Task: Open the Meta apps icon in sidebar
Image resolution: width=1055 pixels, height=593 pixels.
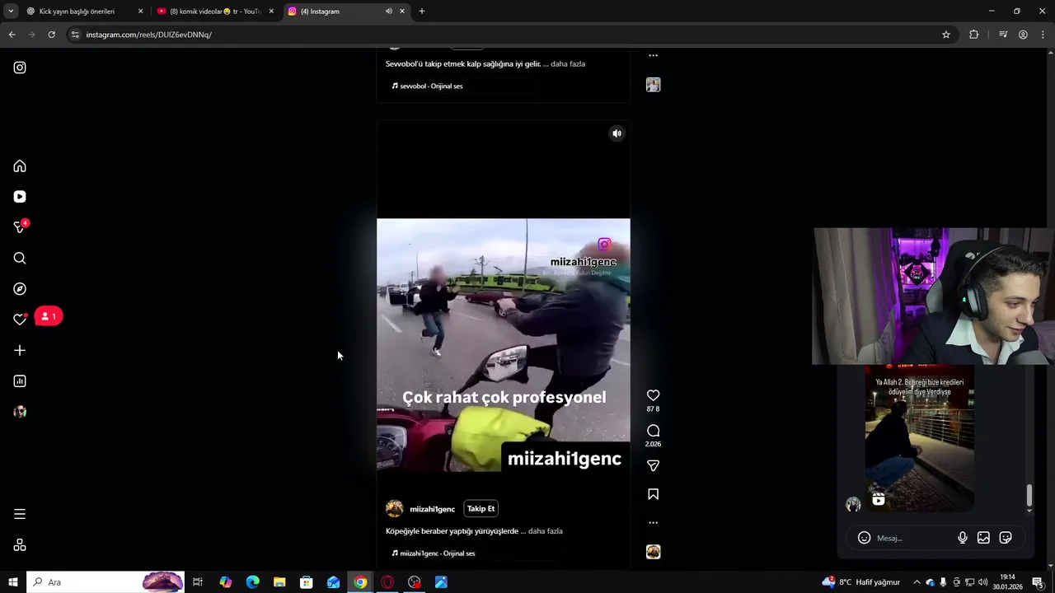Action: 20,545
